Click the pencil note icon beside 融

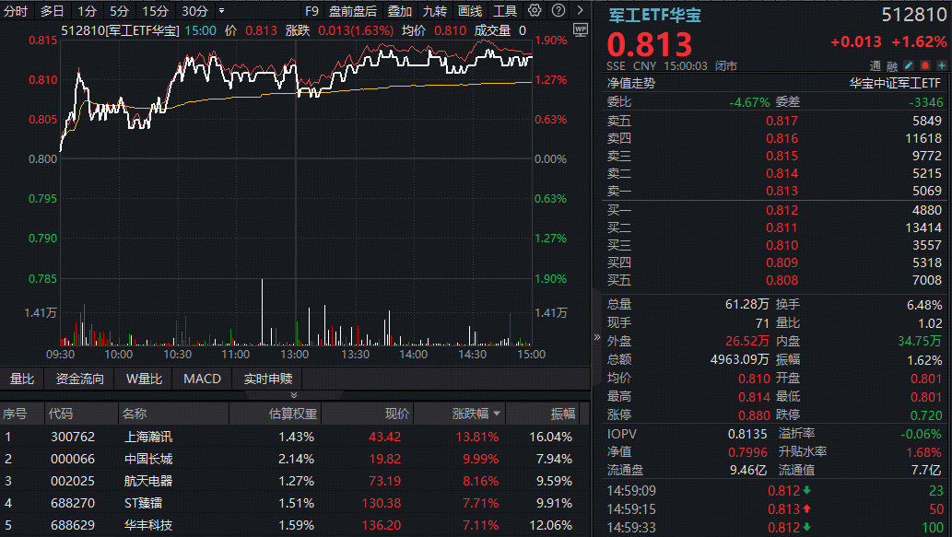[908, 65]
